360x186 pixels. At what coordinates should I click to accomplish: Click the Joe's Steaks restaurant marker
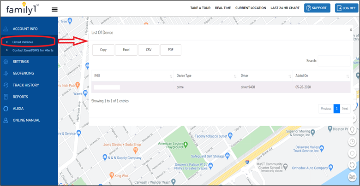(x=135, y=151)
